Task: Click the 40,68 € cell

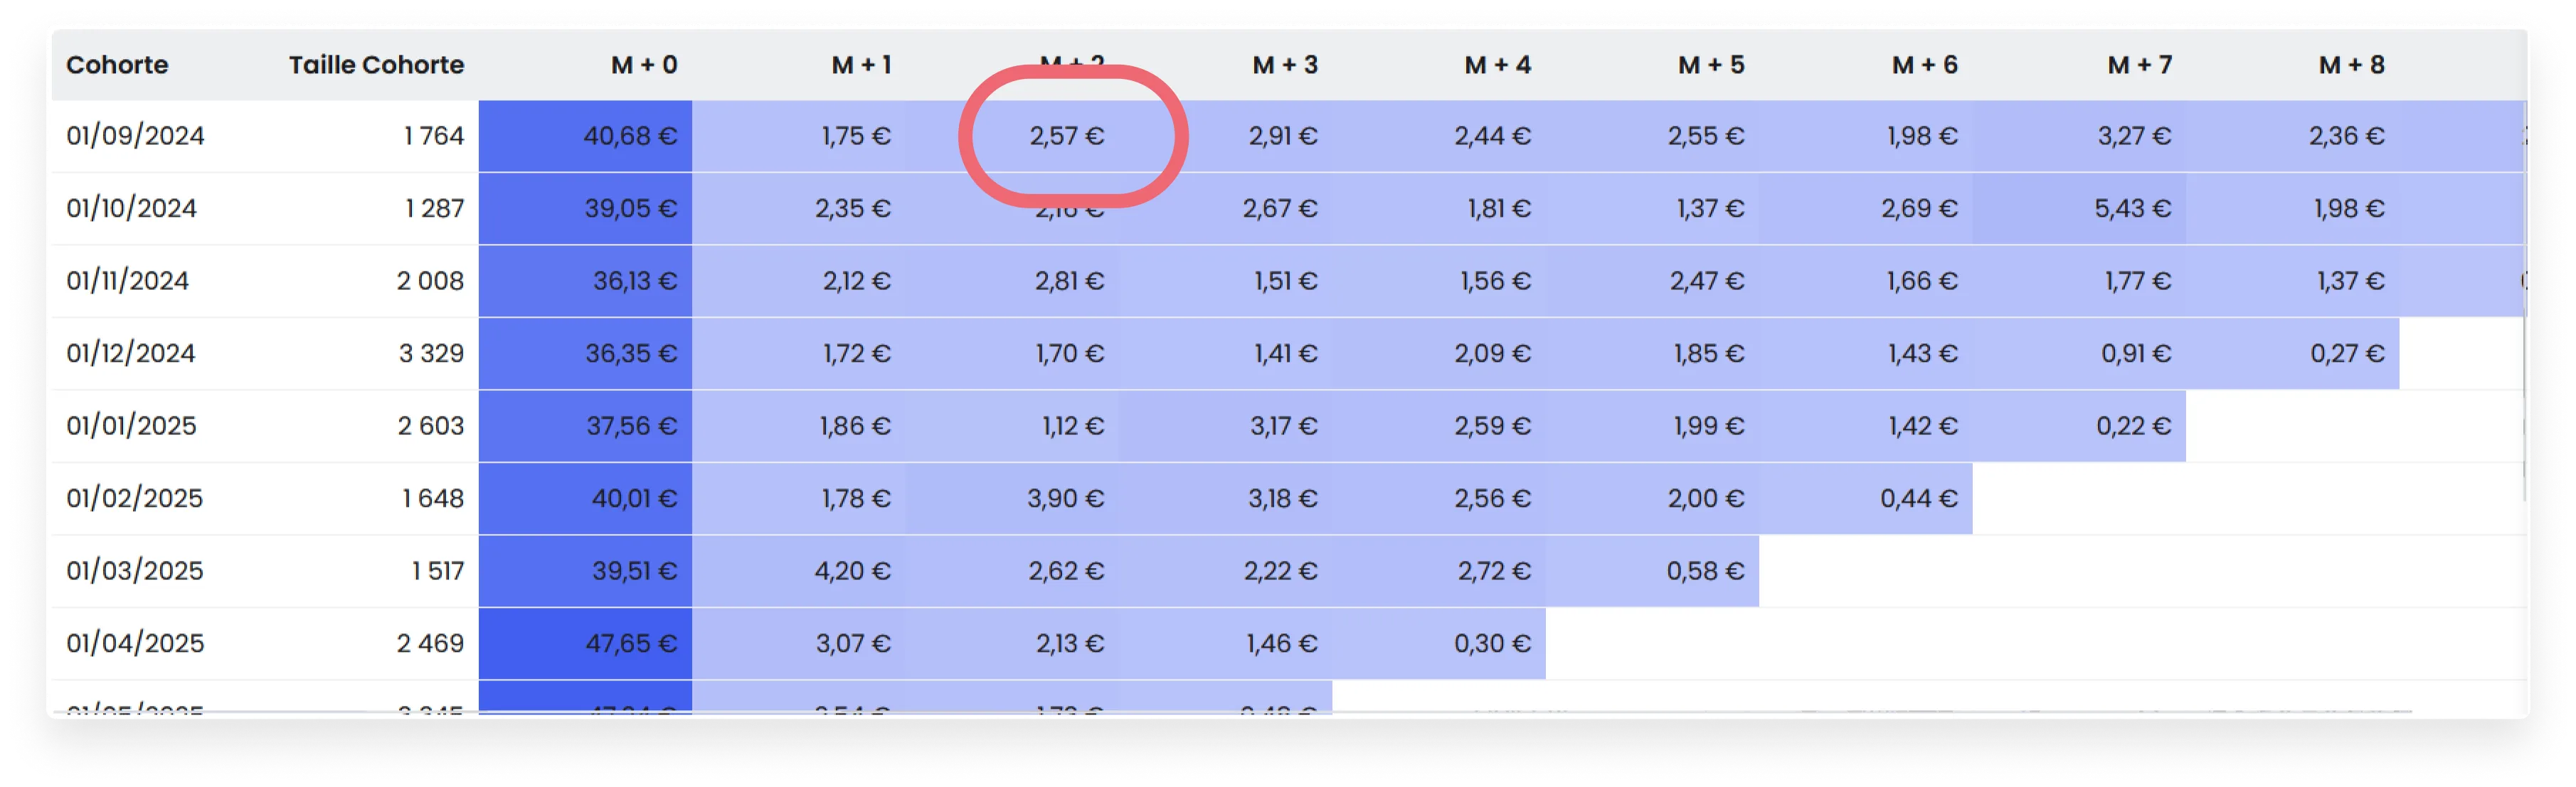Action: 585,136
